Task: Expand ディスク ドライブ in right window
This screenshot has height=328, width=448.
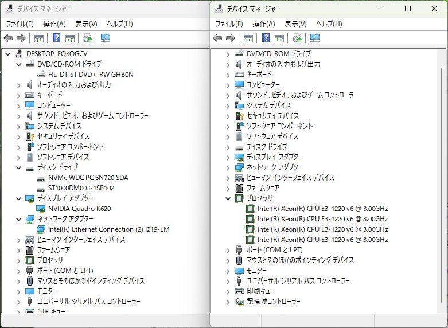Action: point(228,147)
